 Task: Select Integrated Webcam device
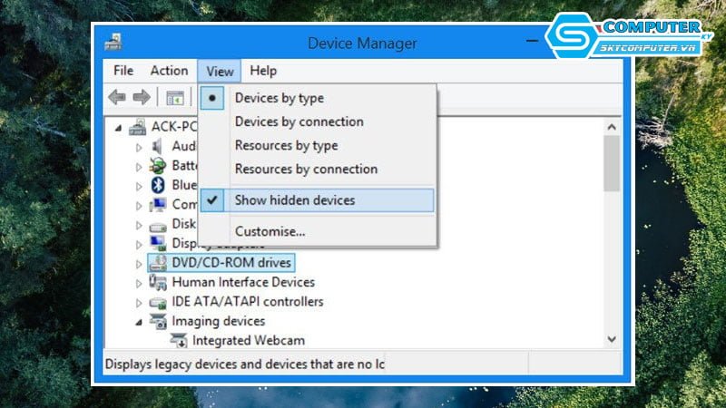(249, 341)
